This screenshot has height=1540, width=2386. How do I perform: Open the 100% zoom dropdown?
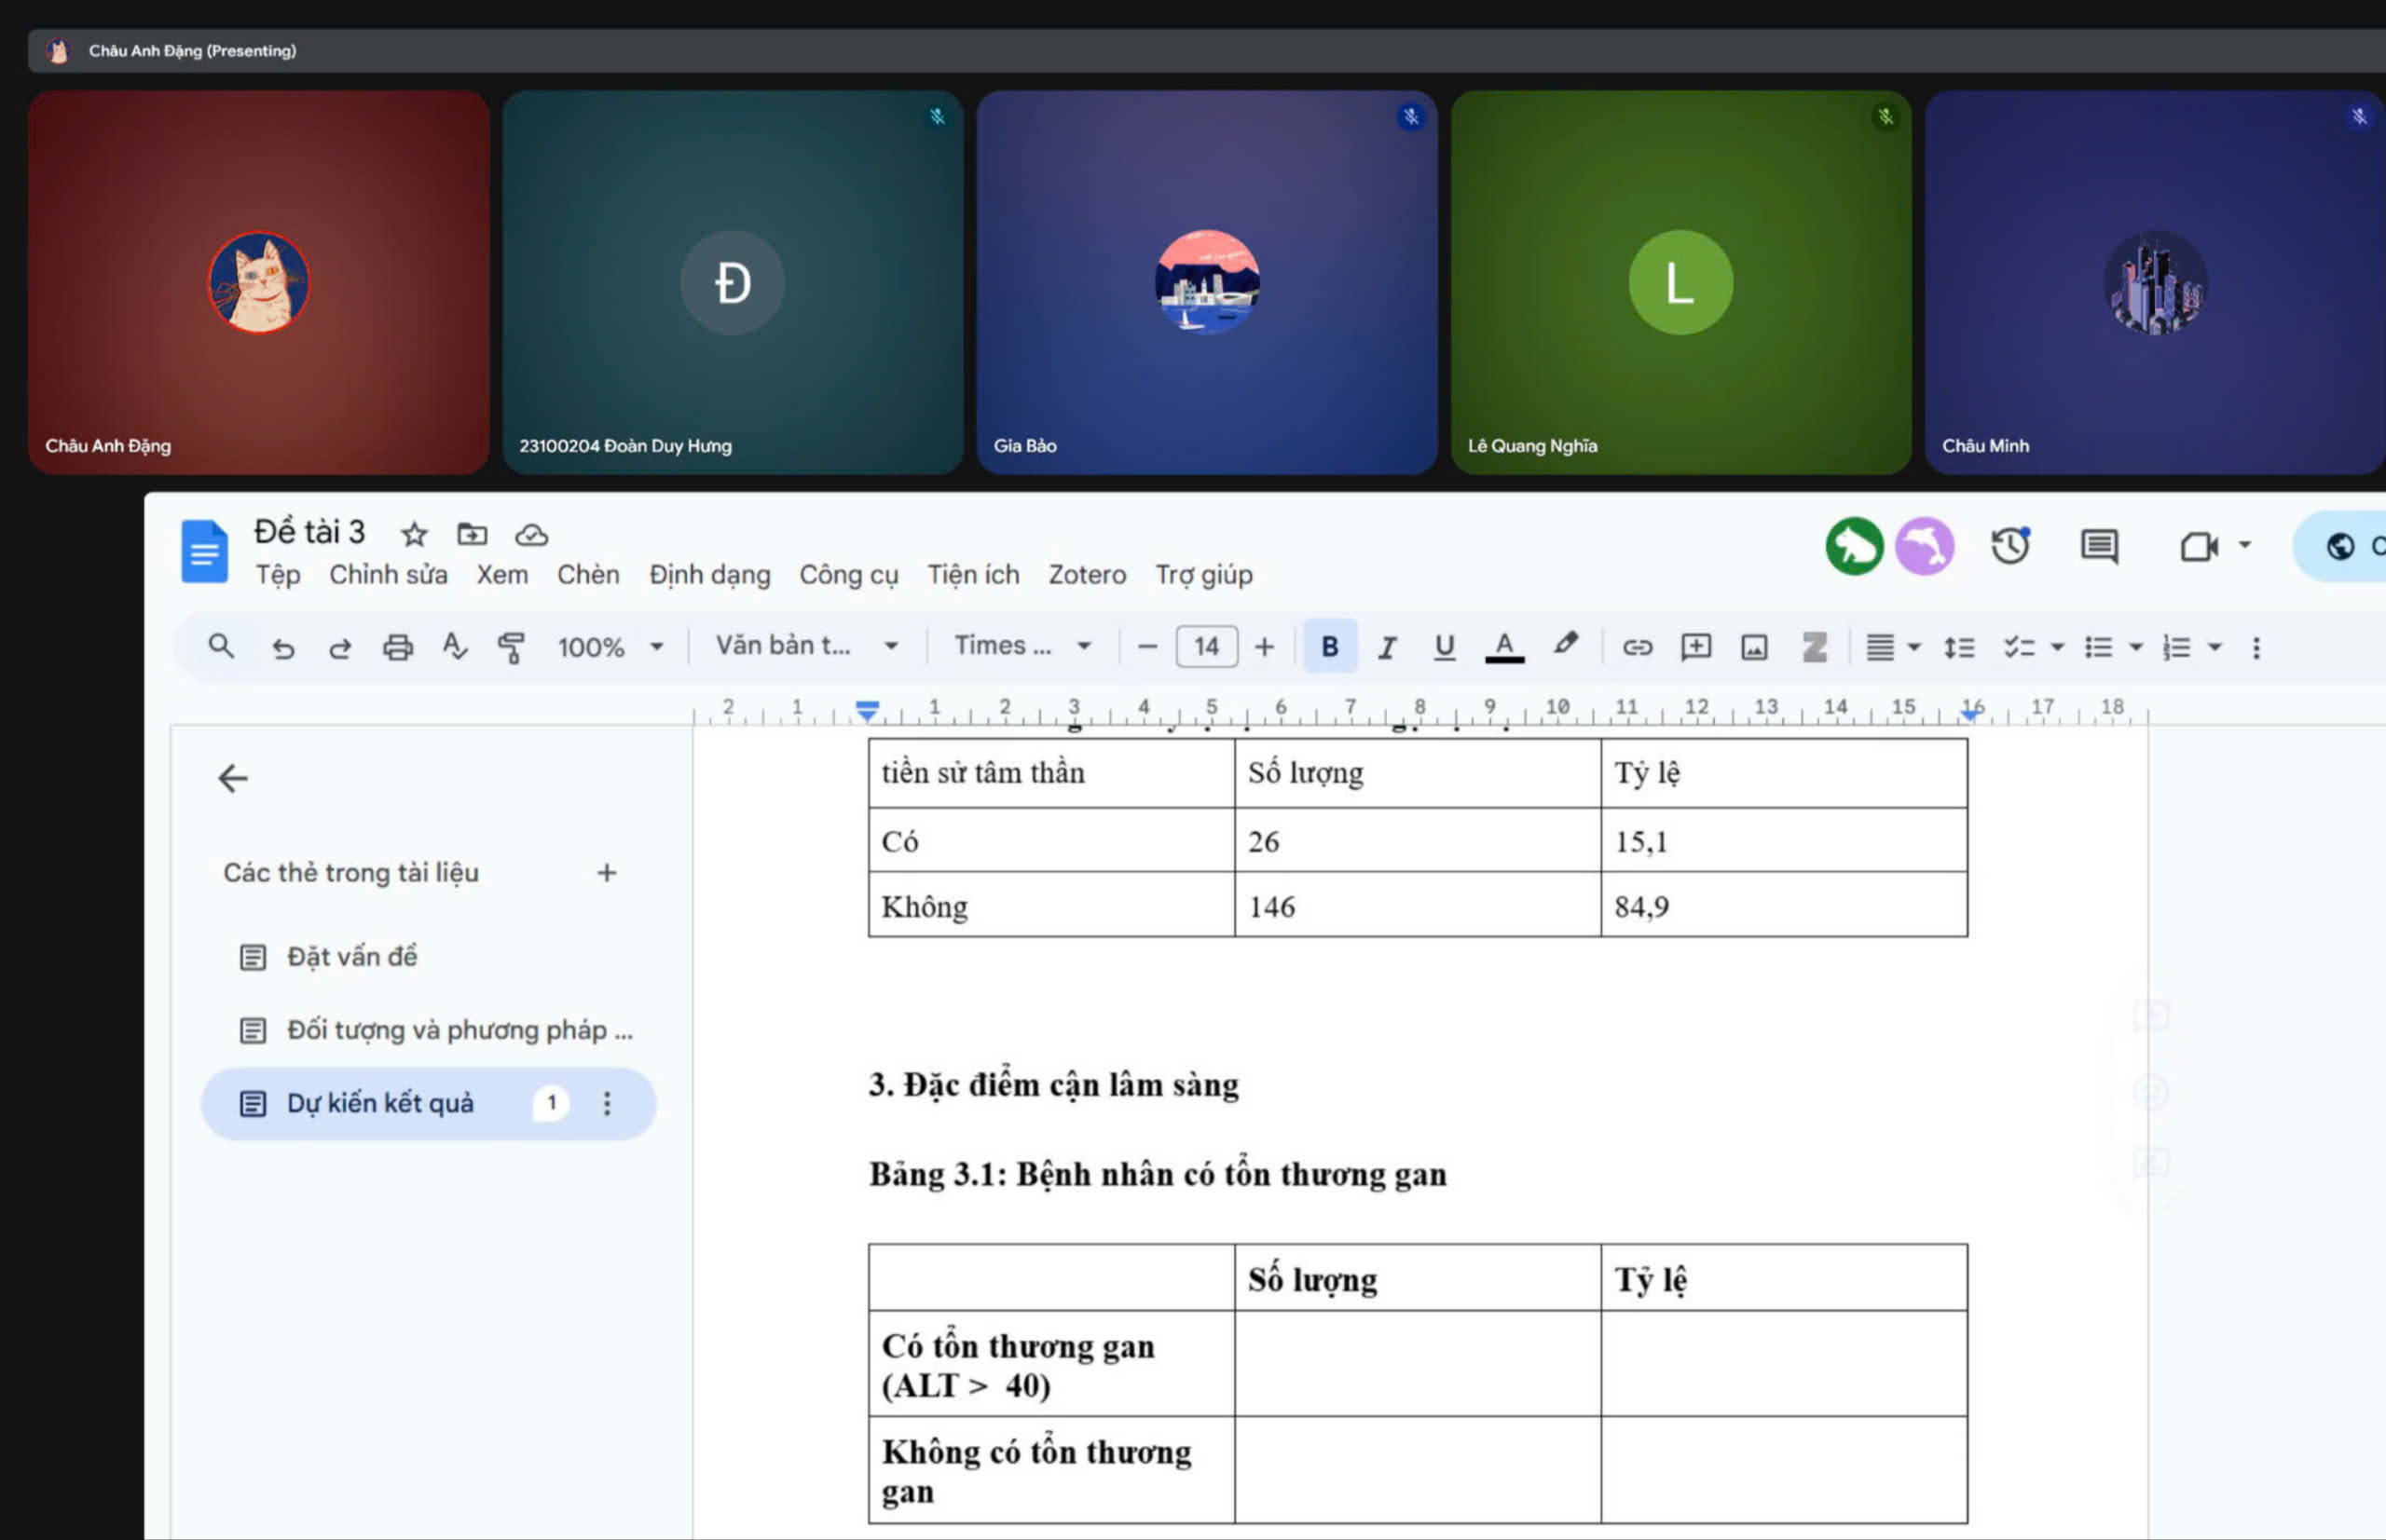[610, 648]
